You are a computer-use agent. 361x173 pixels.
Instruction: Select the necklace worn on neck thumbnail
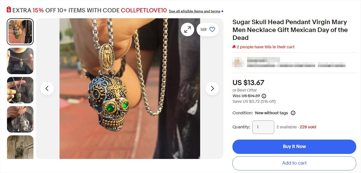20,61
